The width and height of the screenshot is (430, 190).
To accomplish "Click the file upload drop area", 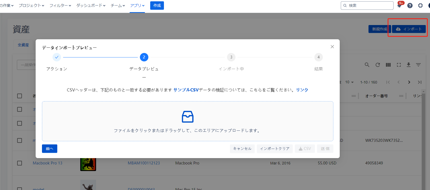I will point(187,121).
